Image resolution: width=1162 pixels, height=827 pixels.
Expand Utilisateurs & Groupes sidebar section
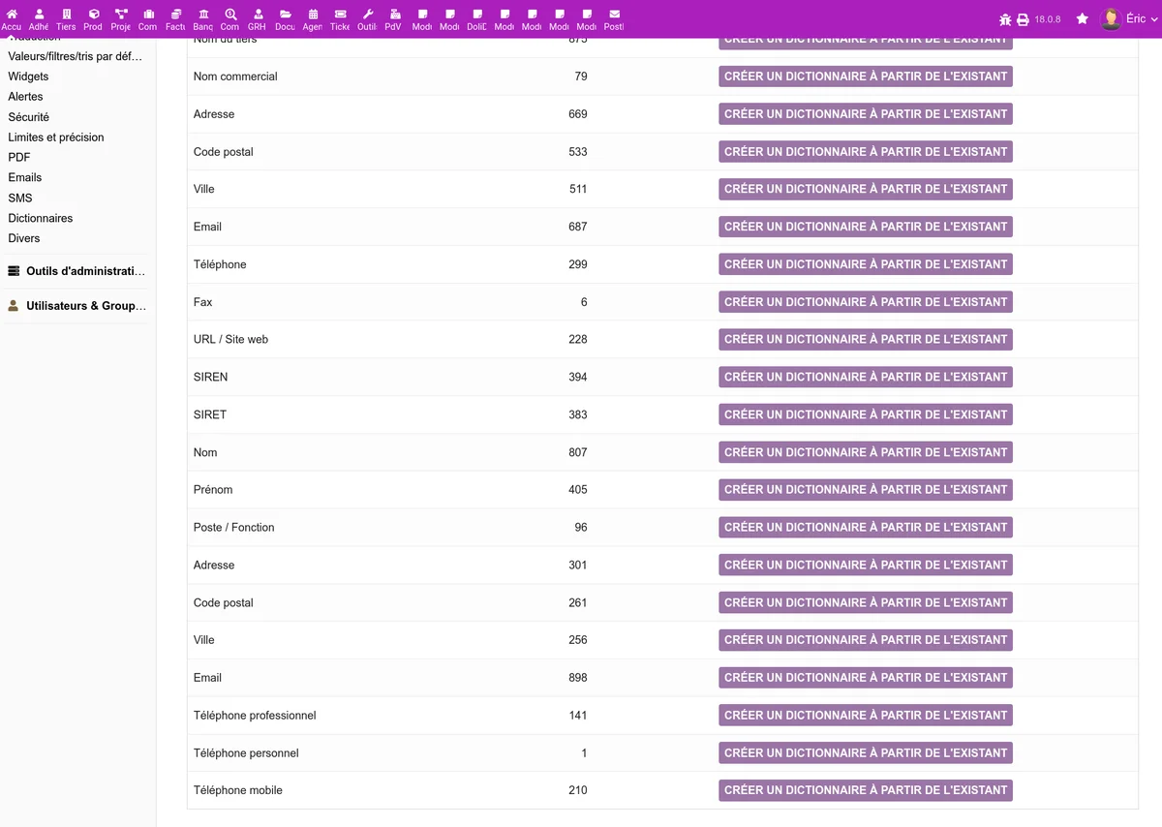tap(77, 306)
